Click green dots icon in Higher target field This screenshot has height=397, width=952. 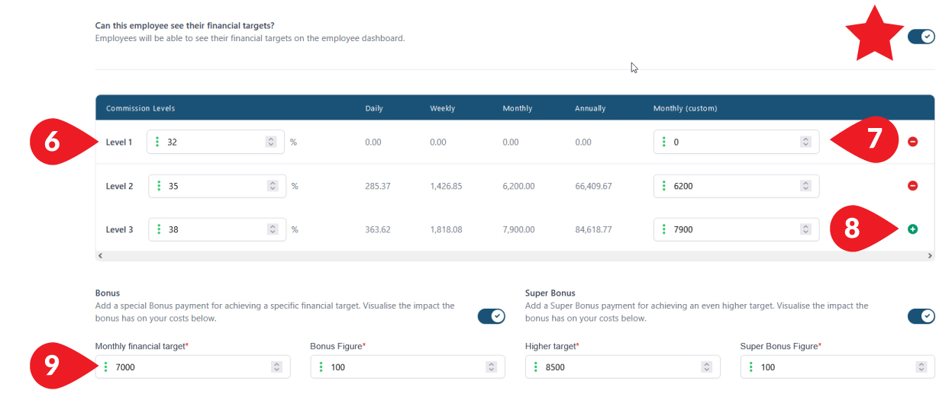[x=537, y=367]
